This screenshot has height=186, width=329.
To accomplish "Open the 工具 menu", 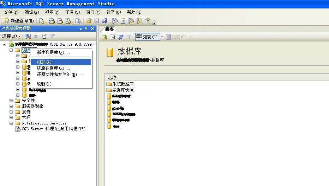I will point(73,12).
